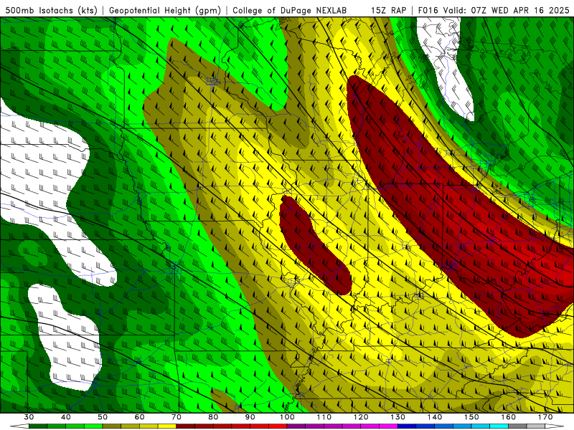Click the small isolated dark red jet streak

(313, 245)
